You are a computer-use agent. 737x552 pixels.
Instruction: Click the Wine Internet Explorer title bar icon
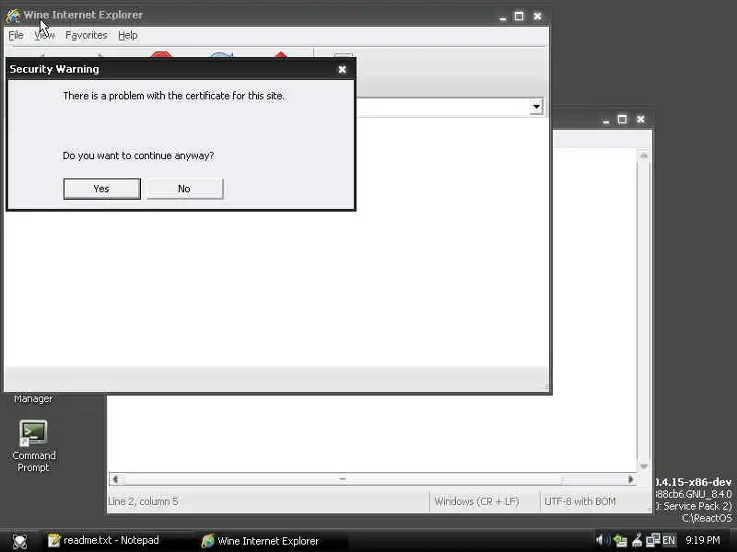[13, 16]
